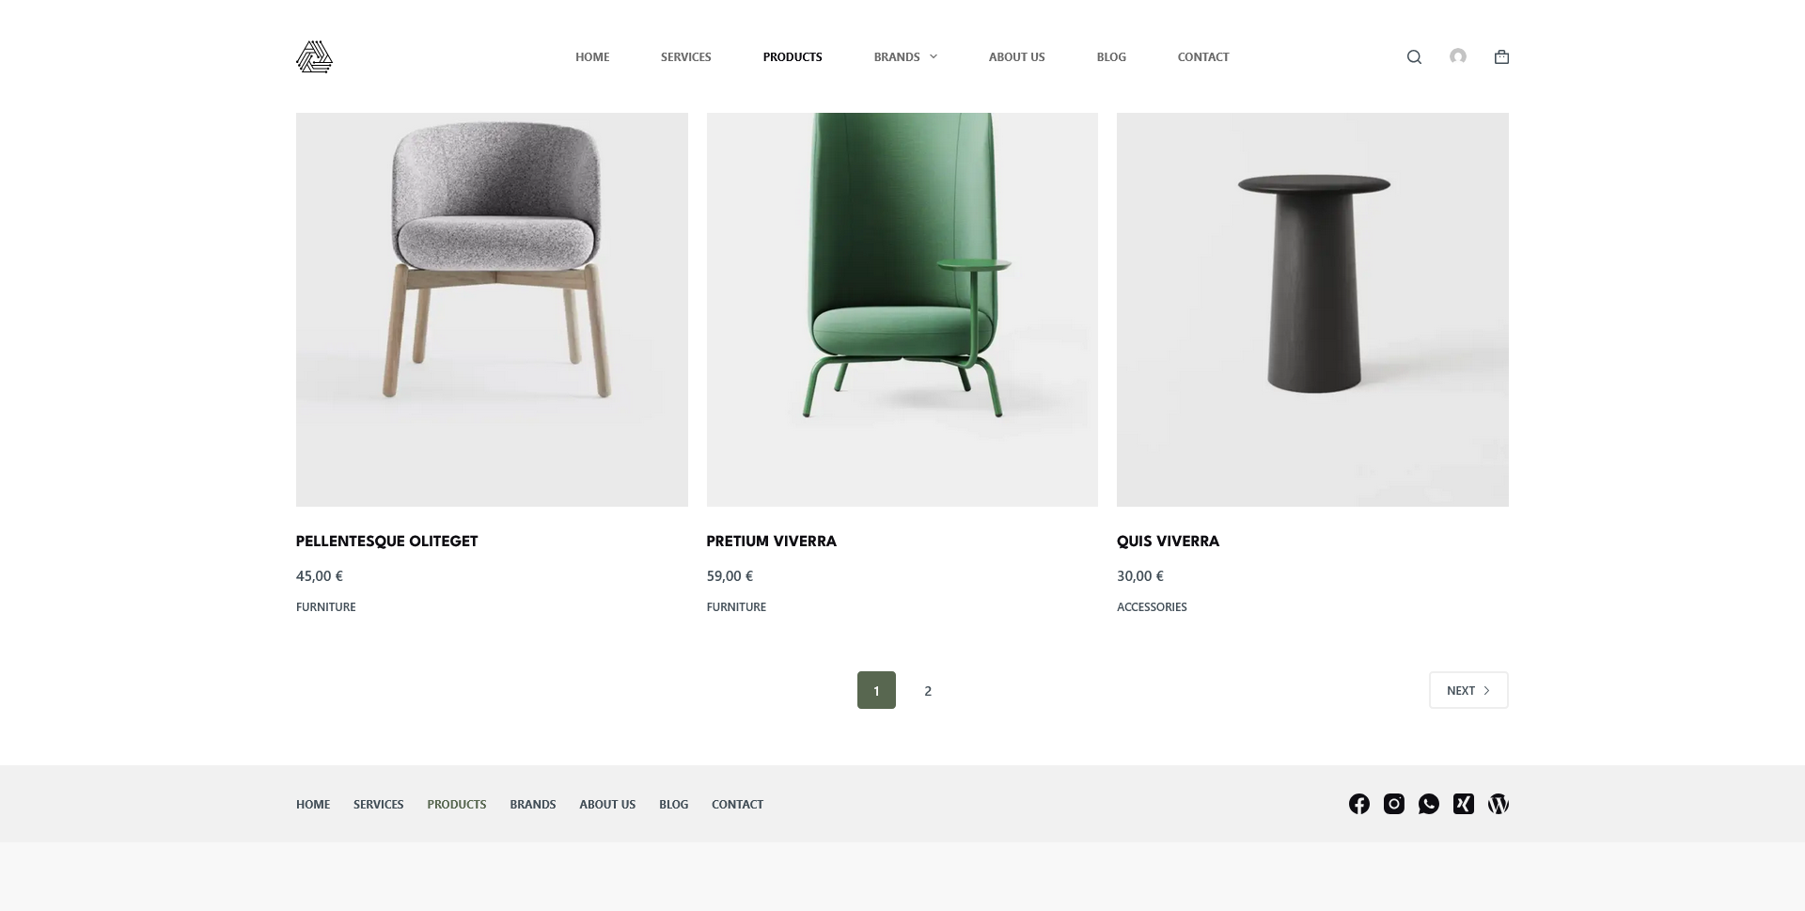
Task: Open the WordPress social icon
Action: [1499, 804]
